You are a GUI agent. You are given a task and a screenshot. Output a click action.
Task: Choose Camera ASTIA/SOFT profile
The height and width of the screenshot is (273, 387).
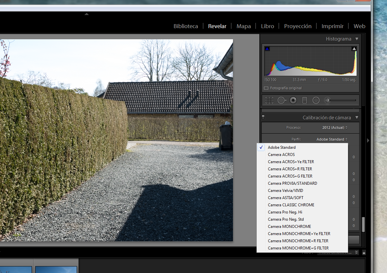302,197
